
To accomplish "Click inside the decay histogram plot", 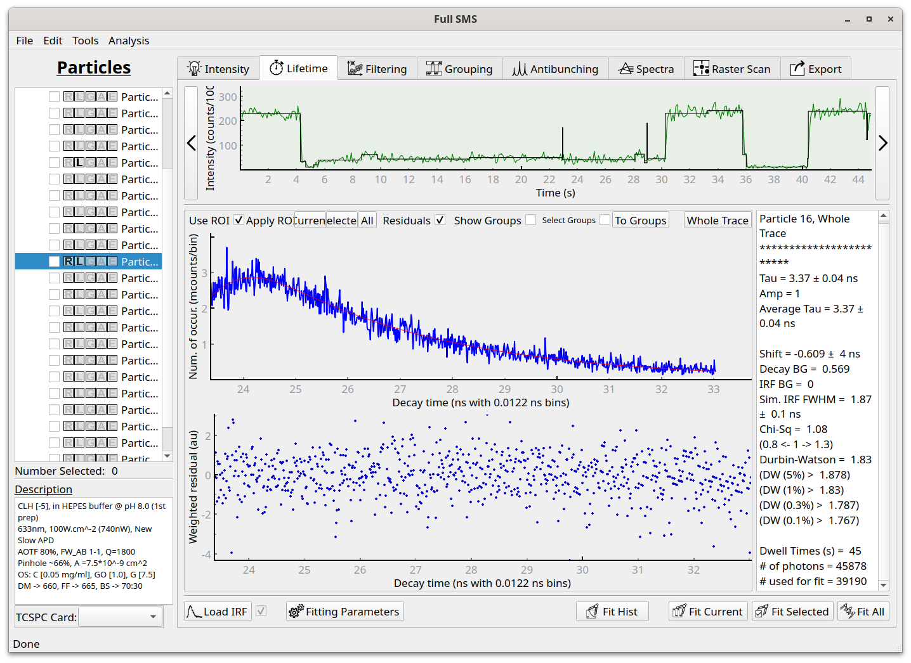I will point(481,306).
